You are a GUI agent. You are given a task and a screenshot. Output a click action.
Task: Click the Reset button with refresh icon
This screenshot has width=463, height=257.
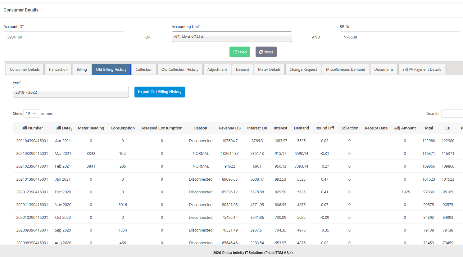click(266, 52)
